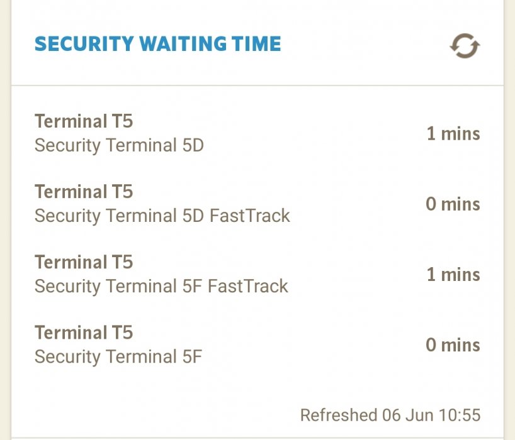
Task: Click the first Terminal T5 bold label
Action: (84, 121)
